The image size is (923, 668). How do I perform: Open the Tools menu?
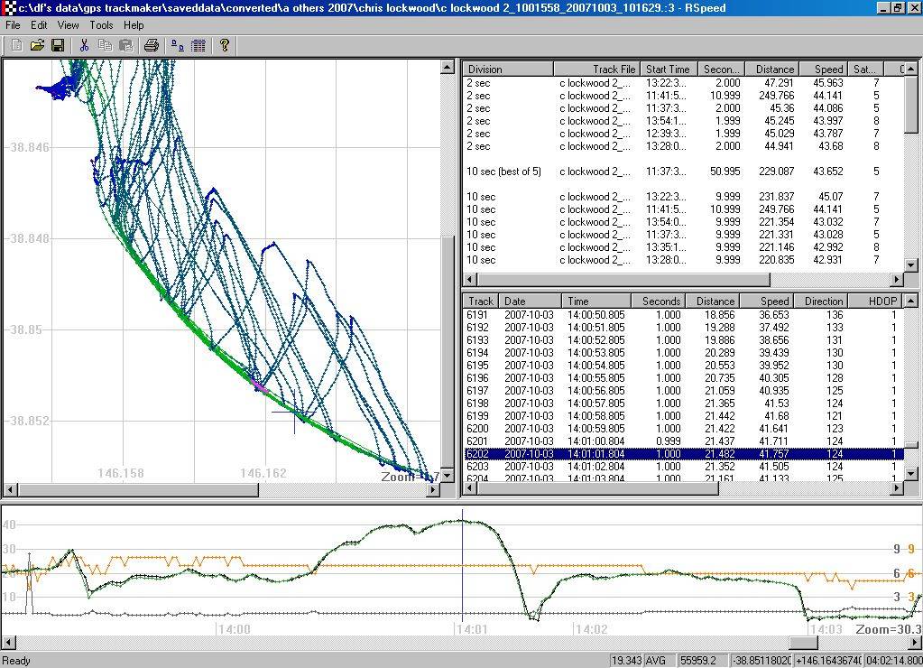click(100, 25)
